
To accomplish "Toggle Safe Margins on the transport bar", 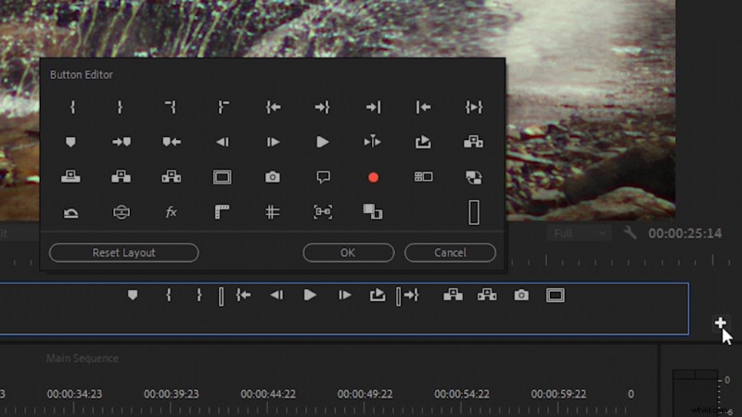I will 555,295.
